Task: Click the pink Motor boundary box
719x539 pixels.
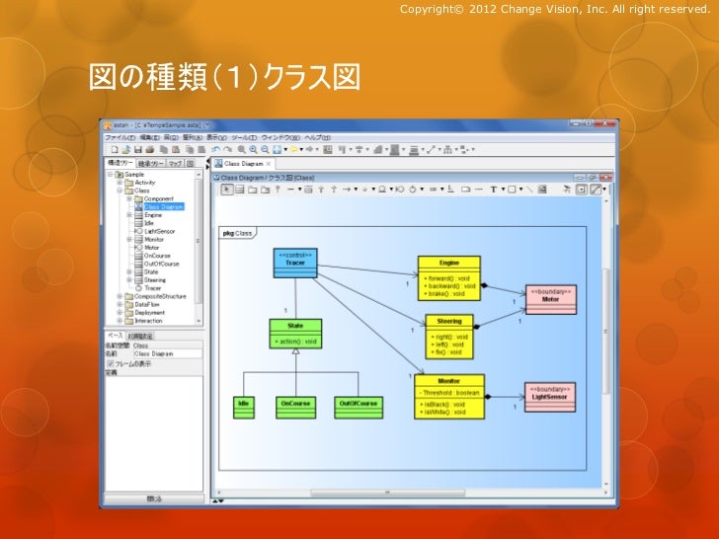Action: [551, 300]
